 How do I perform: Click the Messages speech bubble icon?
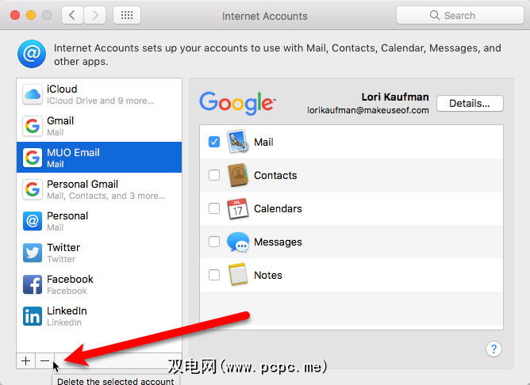pos(238,242)
